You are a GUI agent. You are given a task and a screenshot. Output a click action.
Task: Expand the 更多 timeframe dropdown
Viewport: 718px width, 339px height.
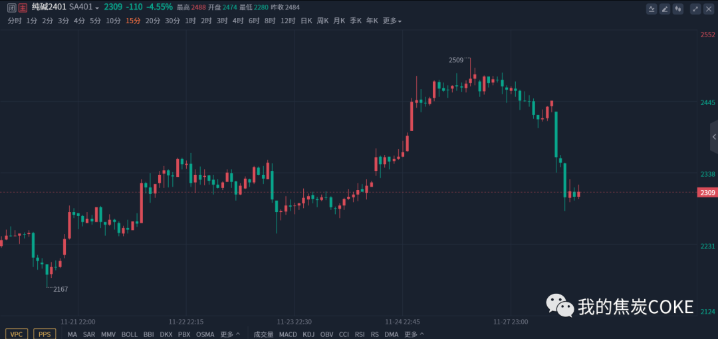(392, 21)
